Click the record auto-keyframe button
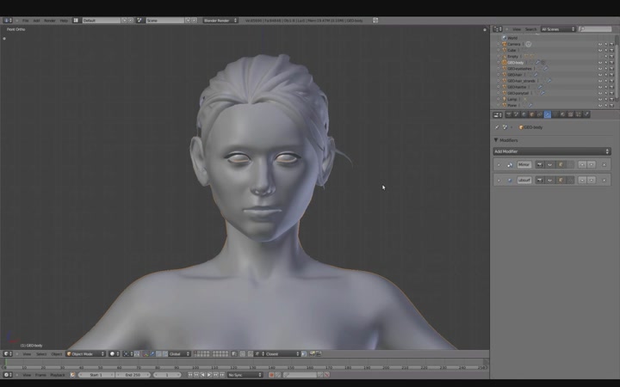Image resolution: width=620 pixels, height=387 pixels. coord(271,375)
